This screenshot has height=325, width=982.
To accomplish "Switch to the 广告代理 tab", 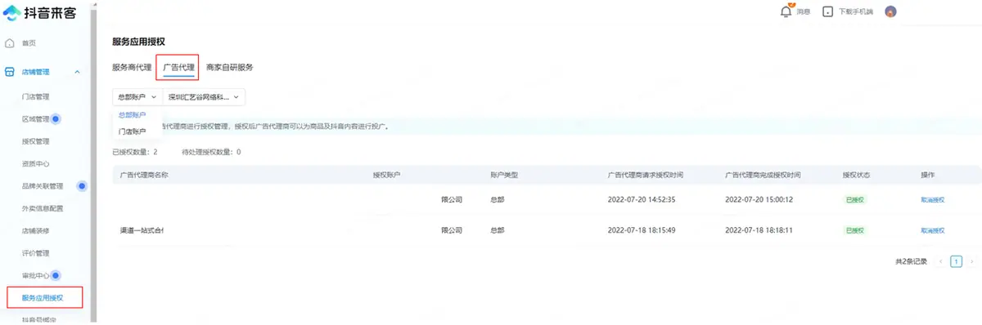I will pyautogui.click(x=178, y=67).
